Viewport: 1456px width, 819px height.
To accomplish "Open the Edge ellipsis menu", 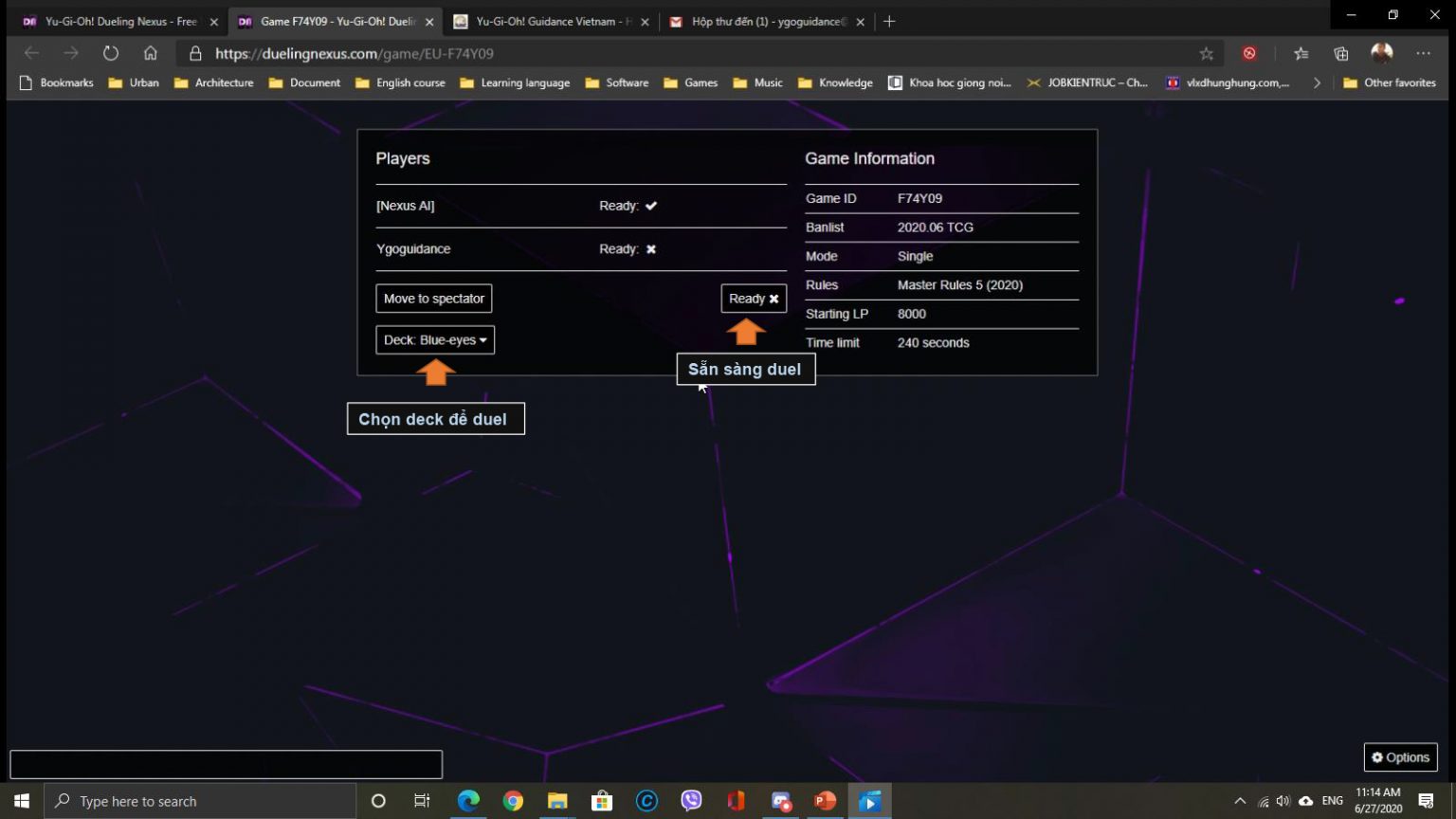I will point(1423,54).
